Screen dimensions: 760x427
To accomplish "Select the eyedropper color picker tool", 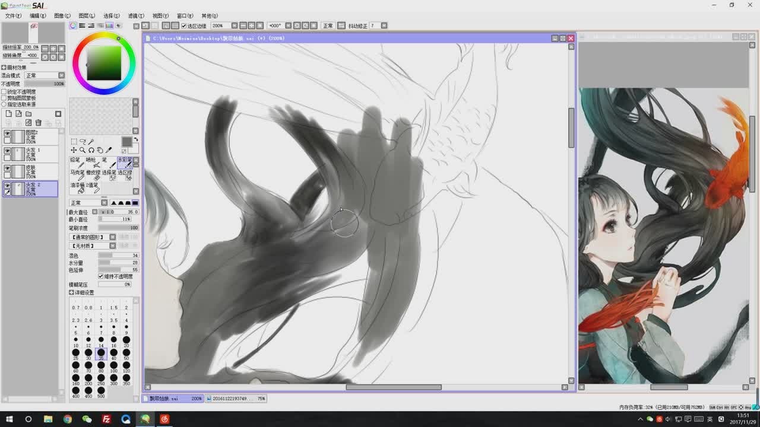I will click(x=109, y=151).
